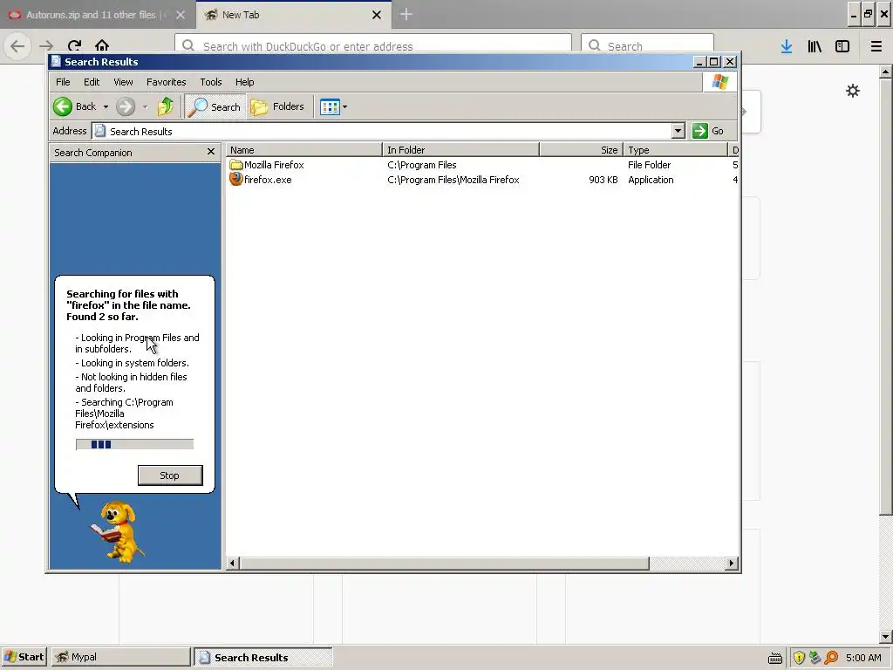Stop the file search
The width and height of the screenshot is (893, 670).
coord(170,475)
